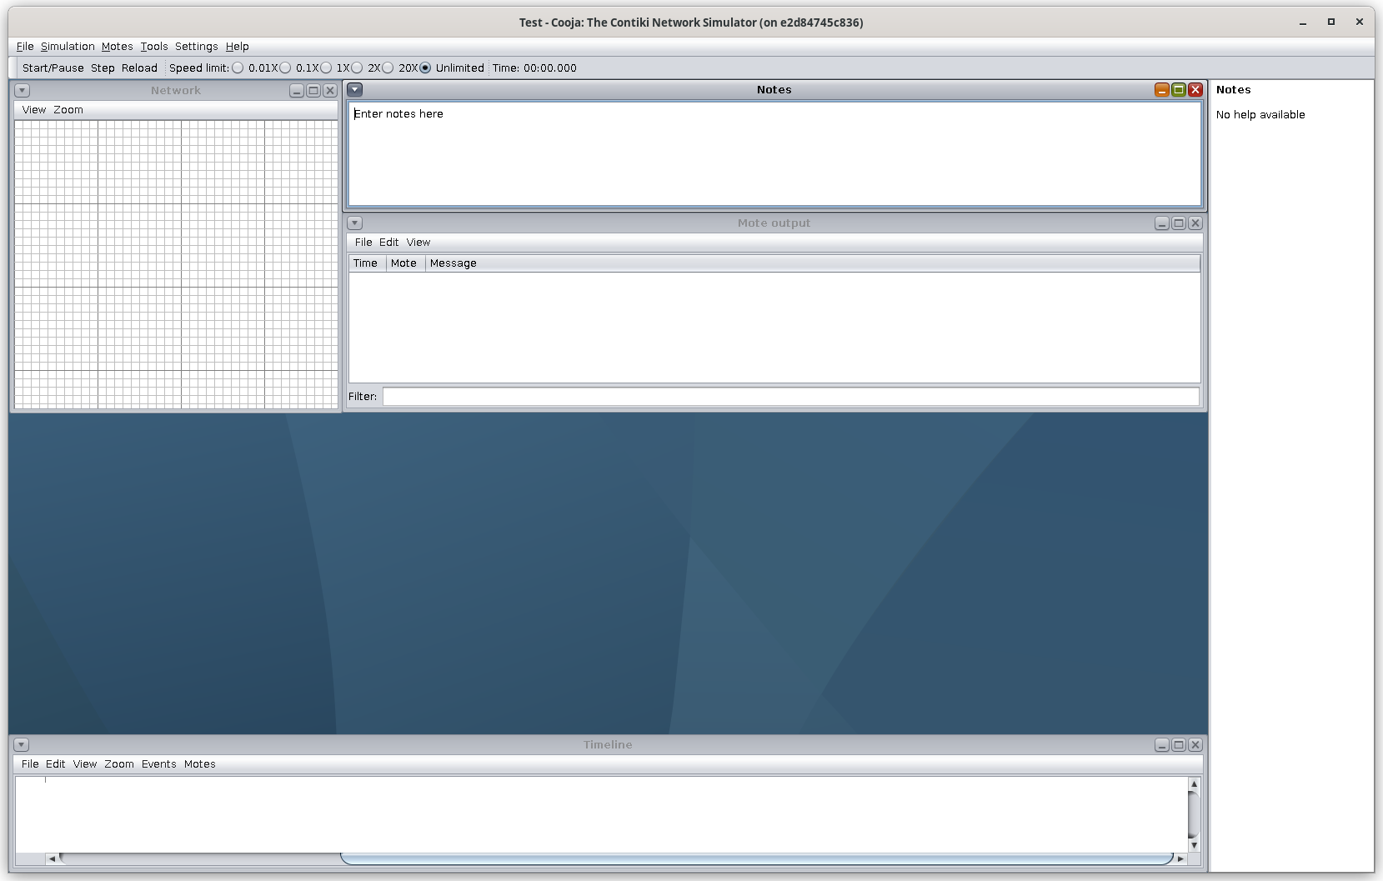
Task: Open the Timeline Zoom menu
Action: click(119, 764)
